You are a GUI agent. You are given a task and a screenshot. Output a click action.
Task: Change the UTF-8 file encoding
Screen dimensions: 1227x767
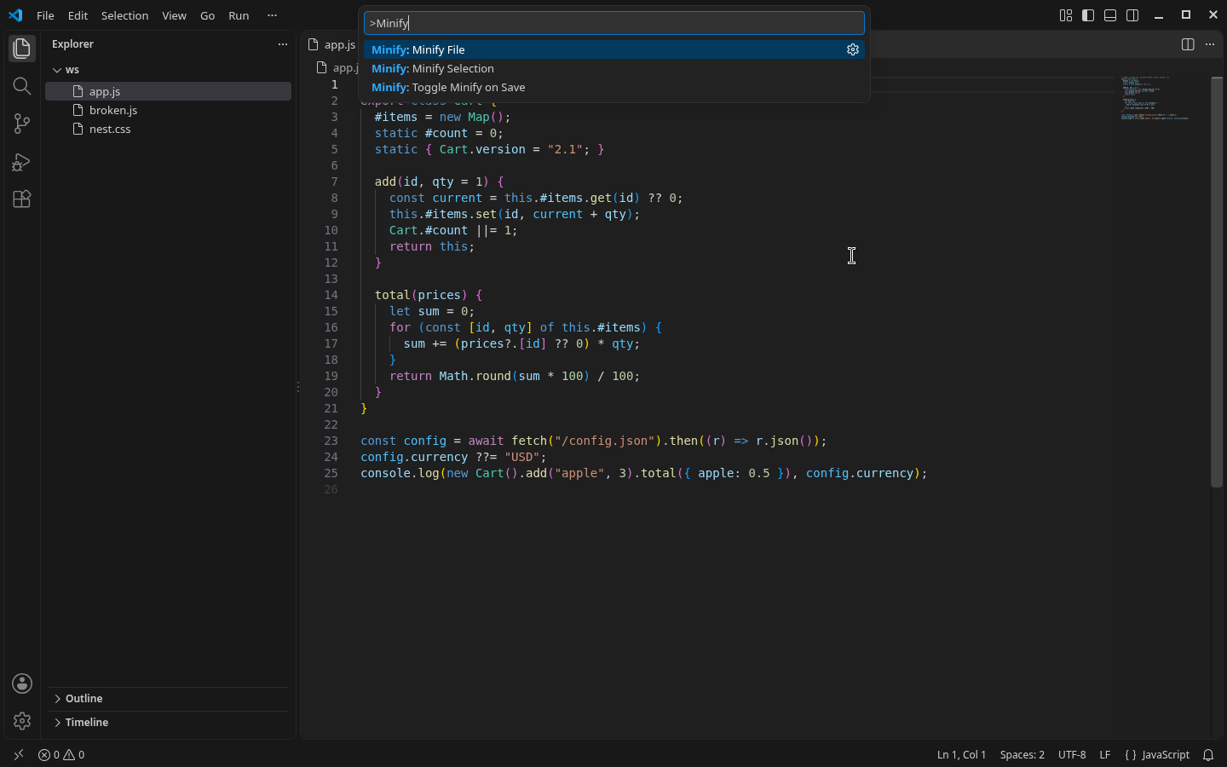[1071, 755]
